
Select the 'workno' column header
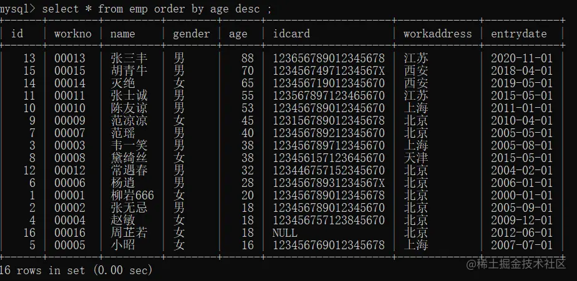(x=73, y=34)
